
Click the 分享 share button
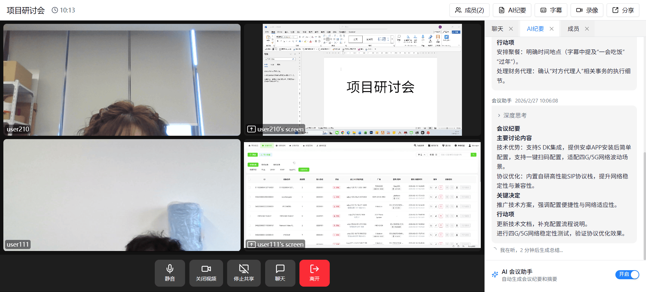coord(623,10)
